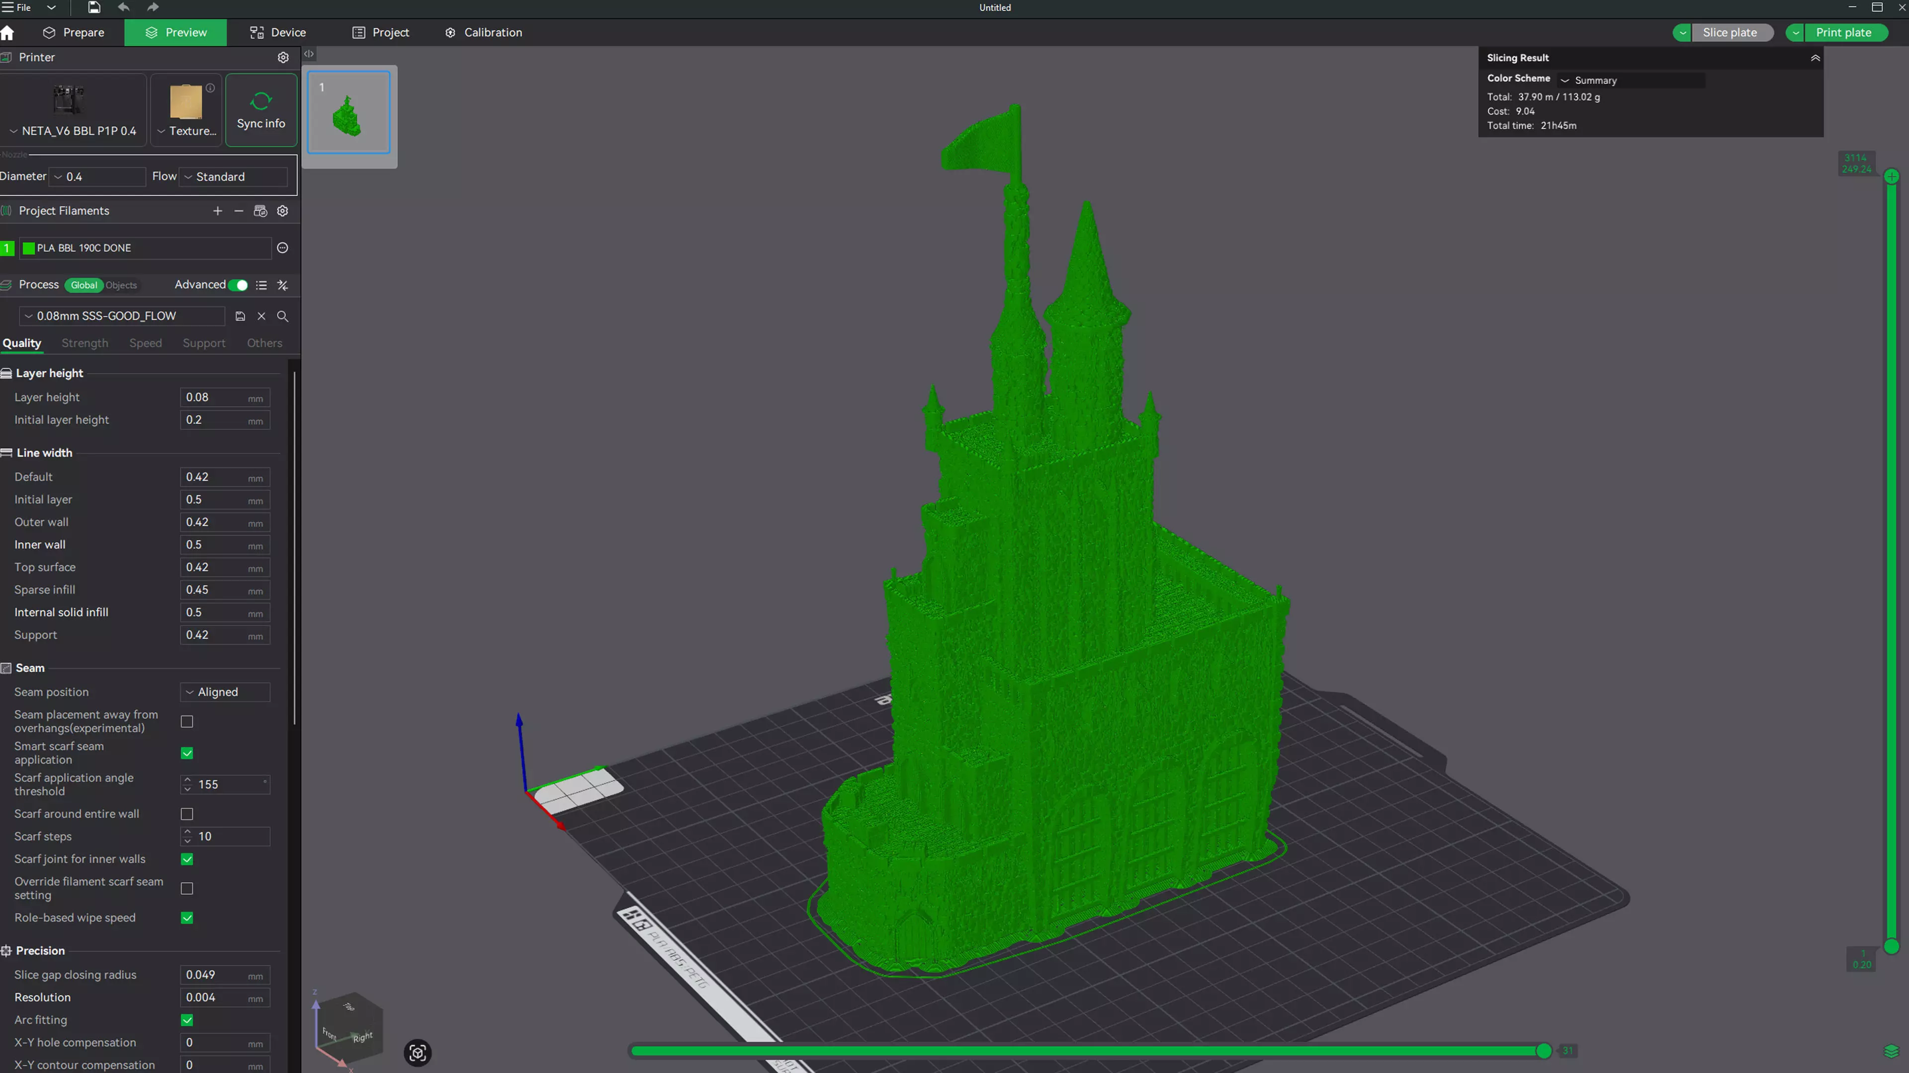Open the File menu dropdown arrow
Viewport: 1909px width, 1073px height.
coord(51,7)
